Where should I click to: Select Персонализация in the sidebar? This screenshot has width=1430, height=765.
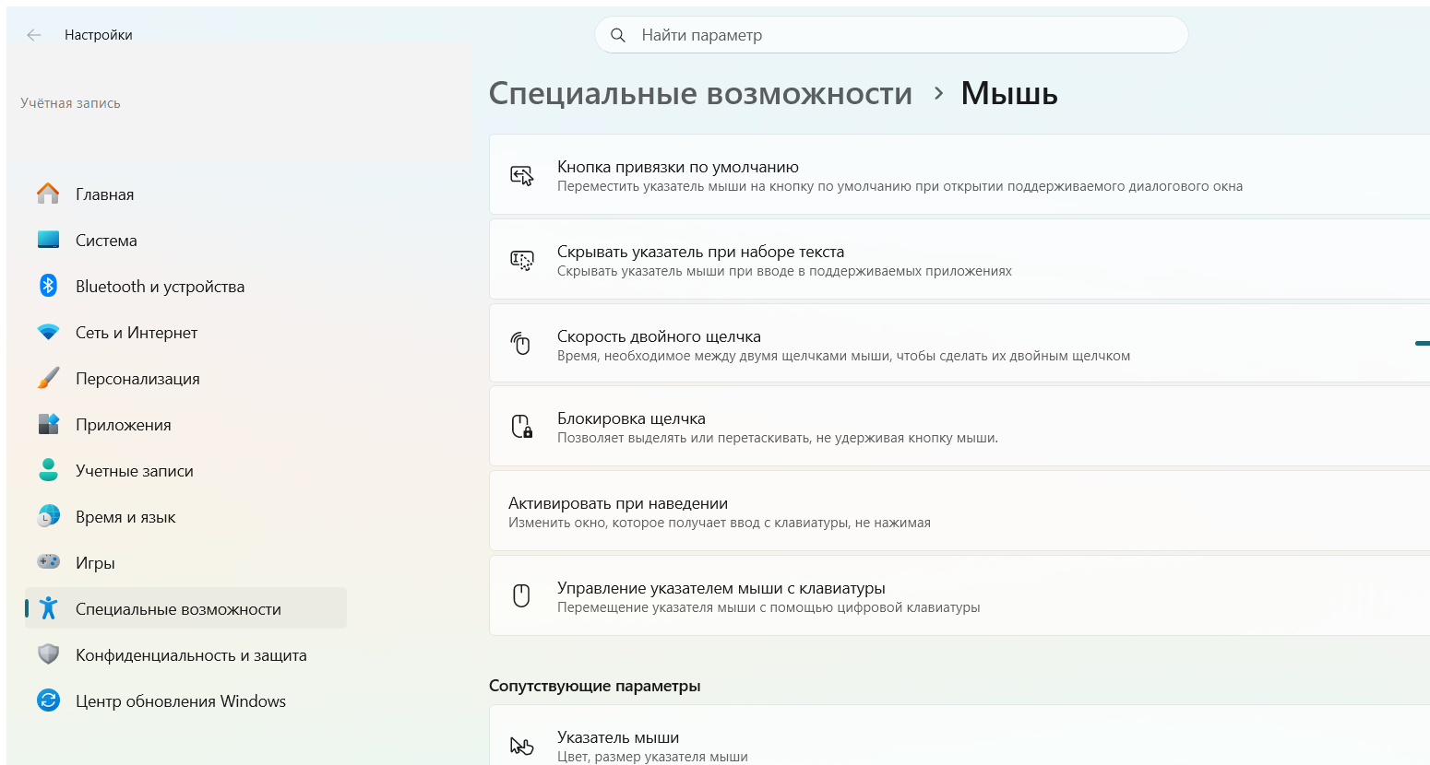click(x=186, y=378)
